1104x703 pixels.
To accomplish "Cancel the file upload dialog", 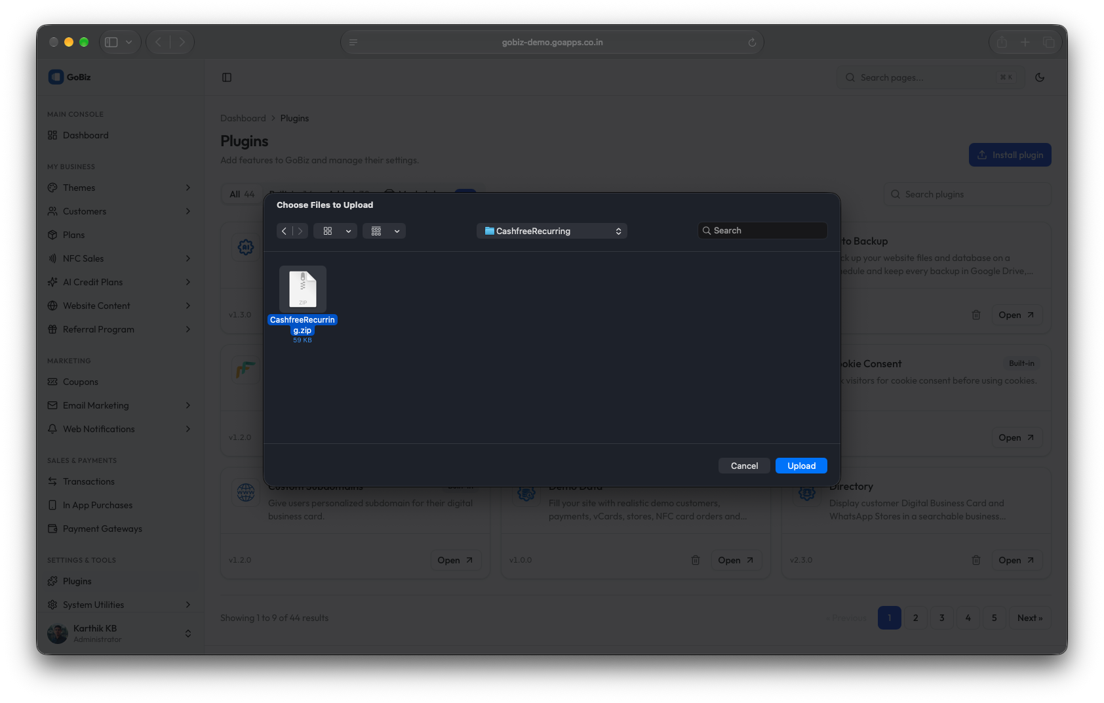I will pos(744,466).
